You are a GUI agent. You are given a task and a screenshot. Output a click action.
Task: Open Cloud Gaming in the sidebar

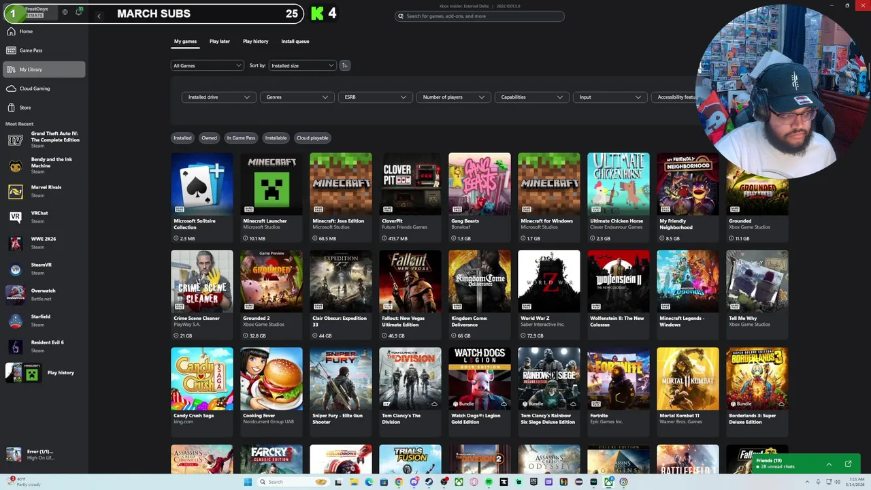[44, 88]
